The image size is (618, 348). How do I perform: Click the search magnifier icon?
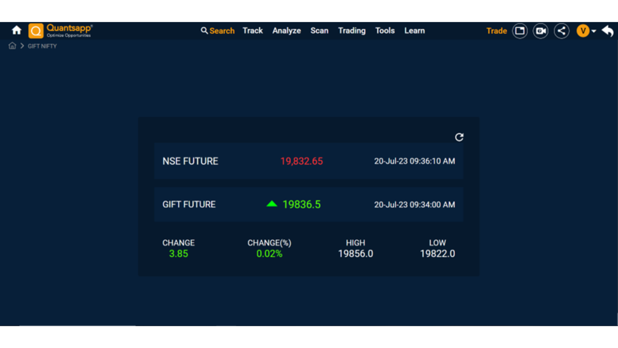[204, 31]
